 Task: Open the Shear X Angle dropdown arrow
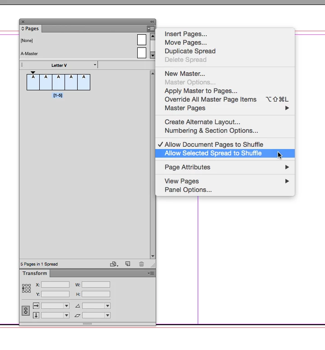click(107, 315)
